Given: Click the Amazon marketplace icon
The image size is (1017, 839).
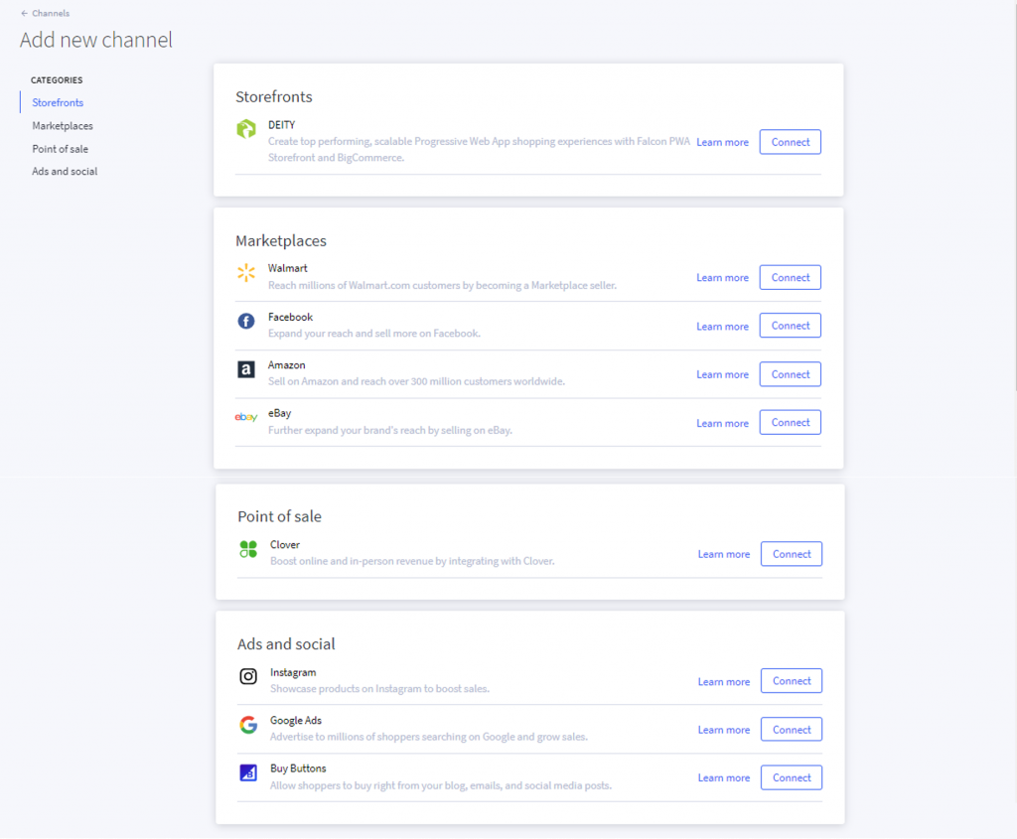Looking at the screenshot, I should point(246,369).
